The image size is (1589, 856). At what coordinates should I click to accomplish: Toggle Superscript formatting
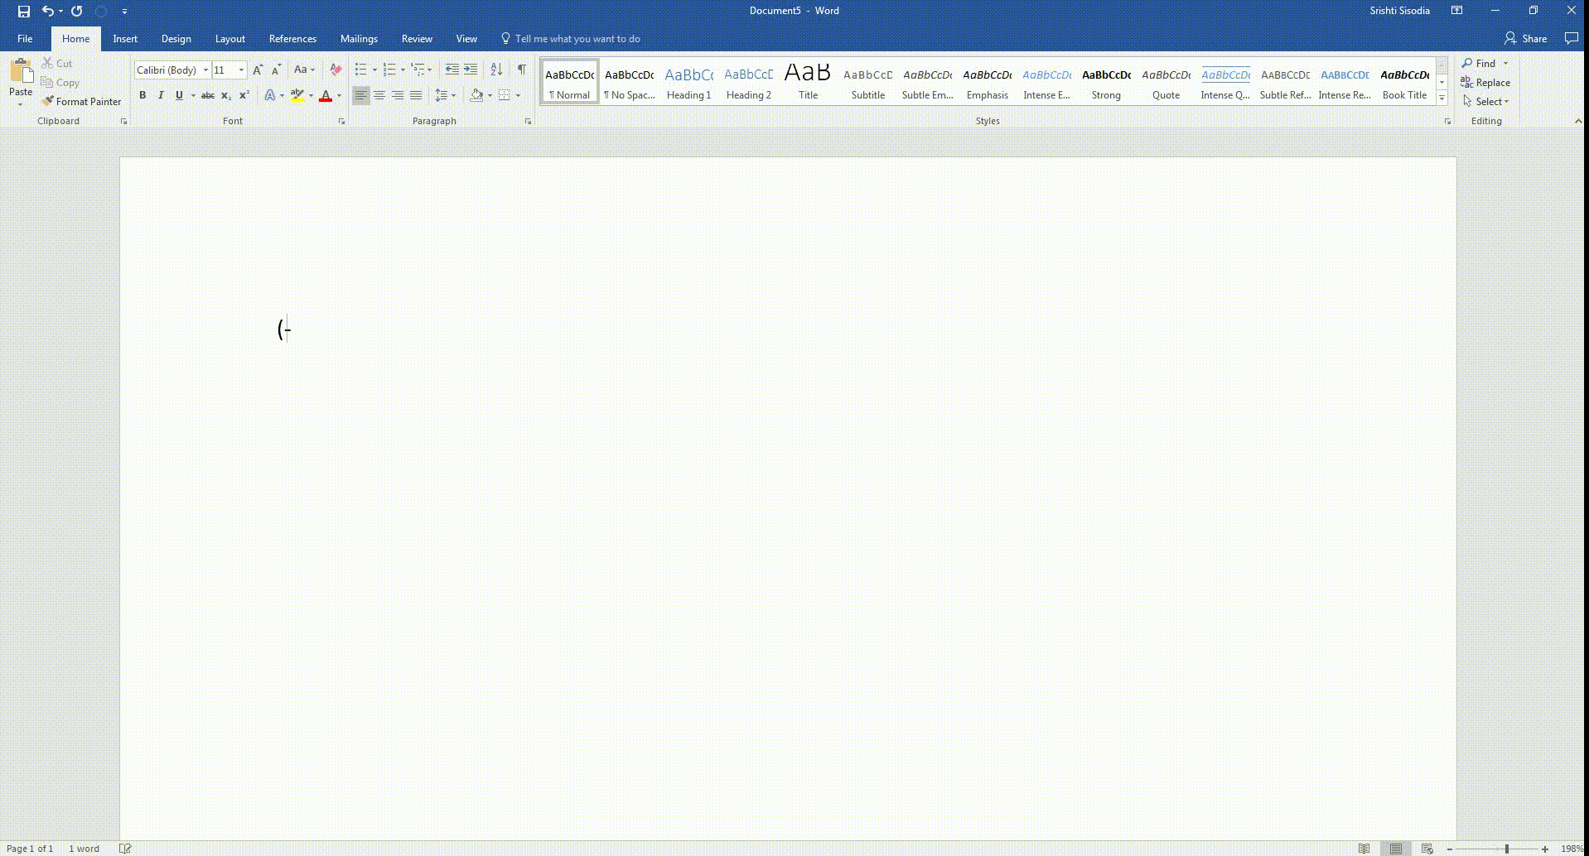(244, 96)
